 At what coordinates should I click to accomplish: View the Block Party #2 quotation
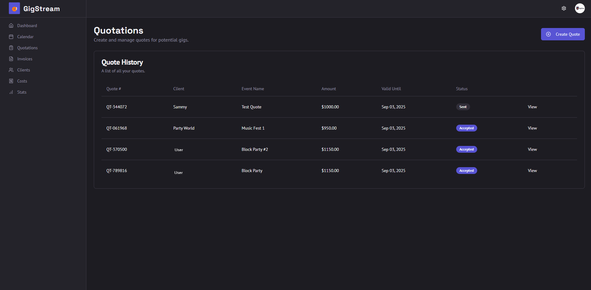click(x=532, y=149)
